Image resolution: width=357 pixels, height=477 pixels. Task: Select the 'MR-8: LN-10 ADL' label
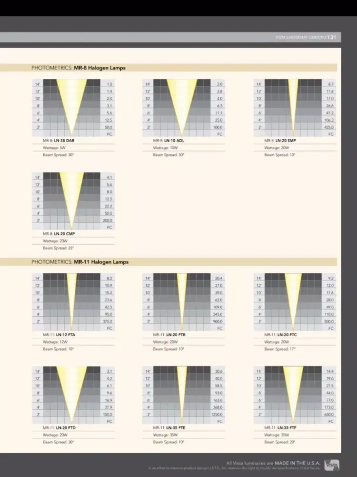pos(169,141)
